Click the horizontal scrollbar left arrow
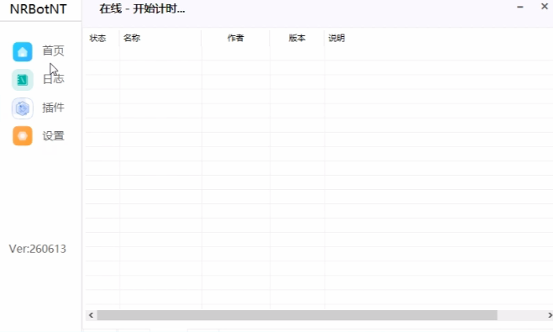Viewport: 553px width, 332px height. (x=91, y=315)
